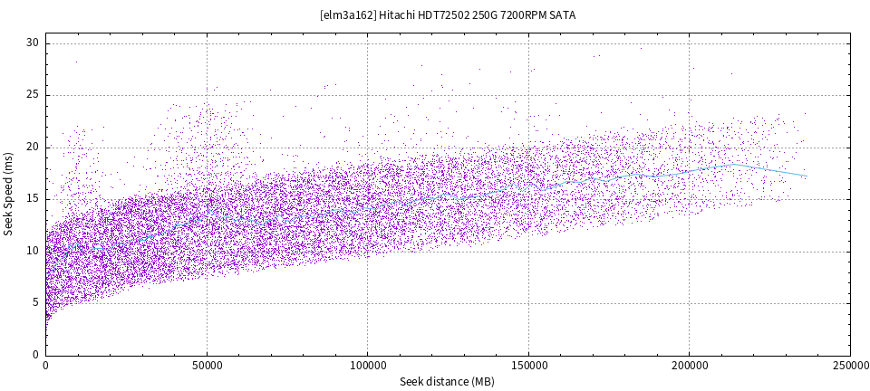Click gridline intersection at 200000 MB and 5 ms

coord(689,303)
